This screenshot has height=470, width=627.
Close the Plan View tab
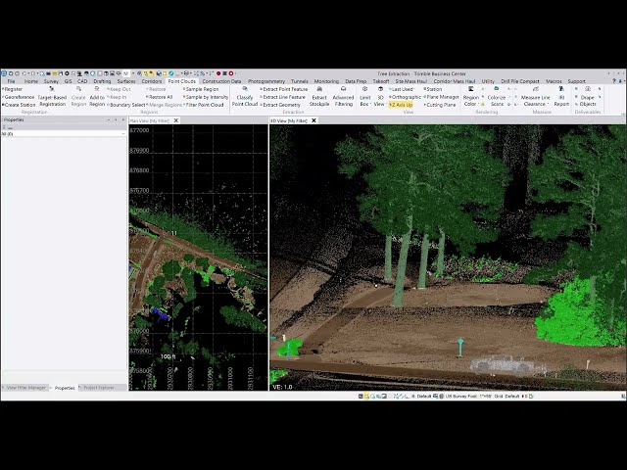point(176,120)
